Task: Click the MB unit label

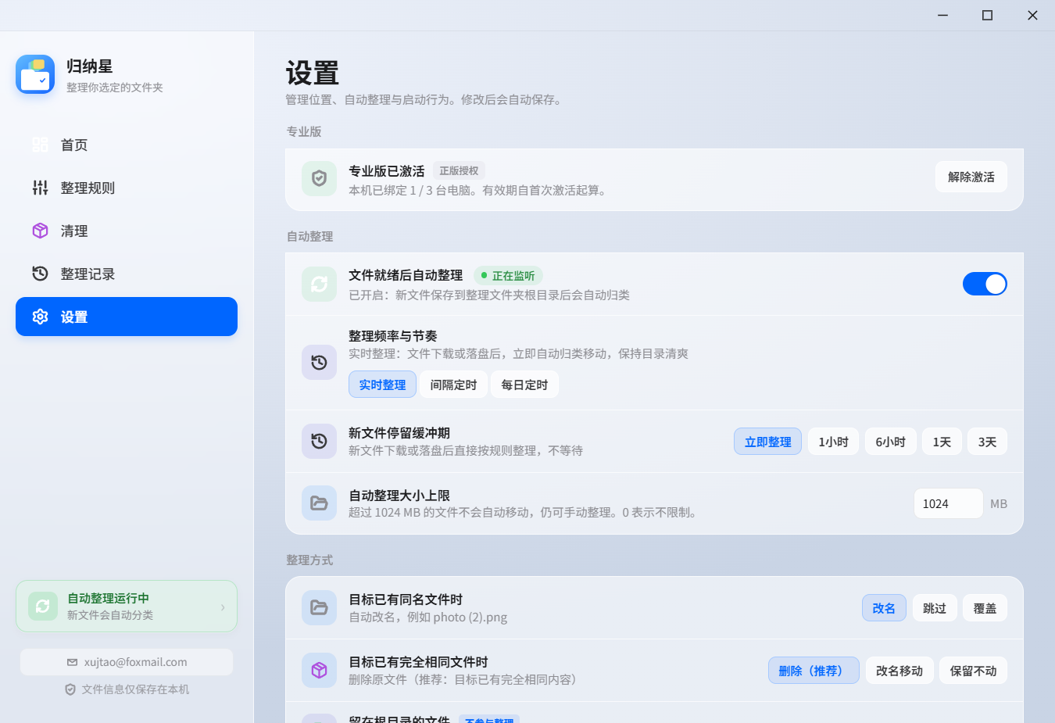Action: (999, 504)
